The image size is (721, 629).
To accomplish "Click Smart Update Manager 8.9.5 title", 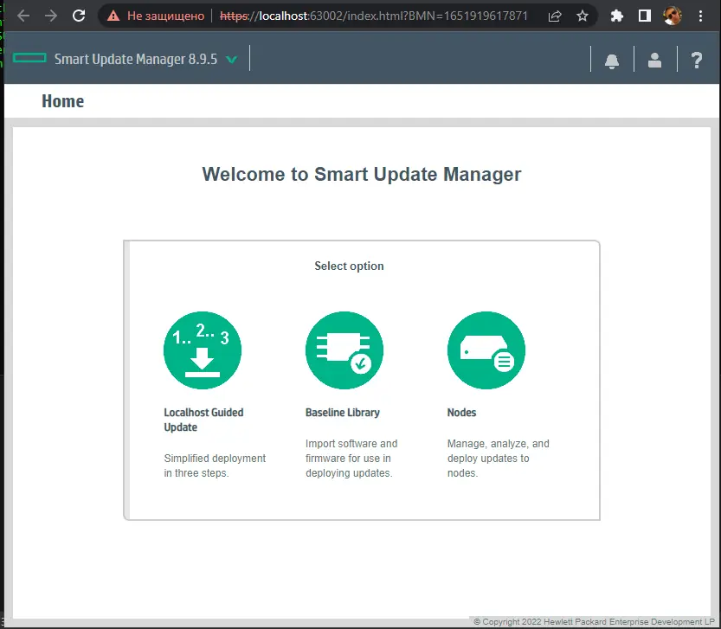I will (136, 59).
